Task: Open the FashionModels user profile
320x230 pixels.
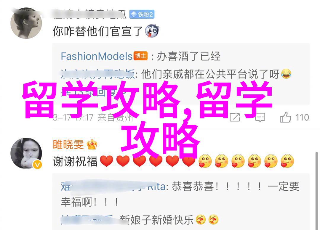Action: point(97,56)
